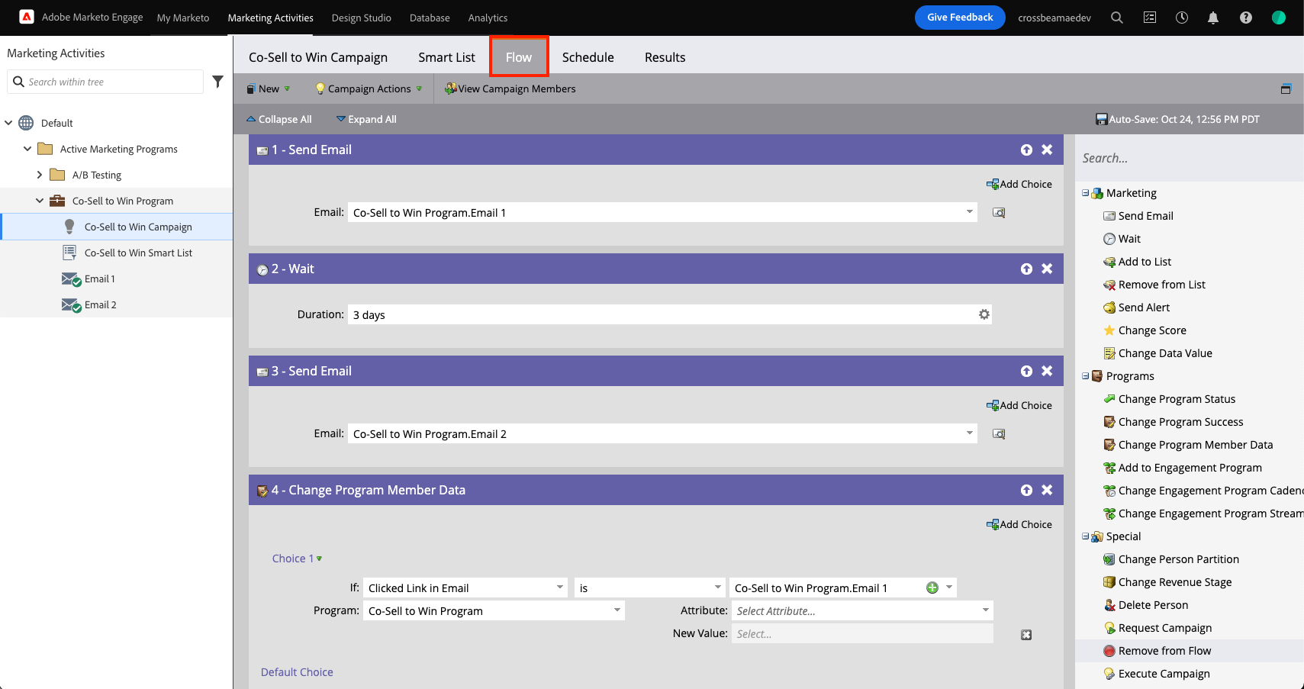Expand the A/B Testing folder
Screen dimensions: 1304x689
tap(40, 175)
